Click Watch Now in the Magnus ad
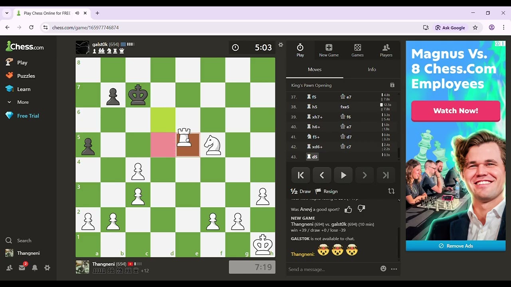This screenshot has width=511, height=287. tap(456, 111)
